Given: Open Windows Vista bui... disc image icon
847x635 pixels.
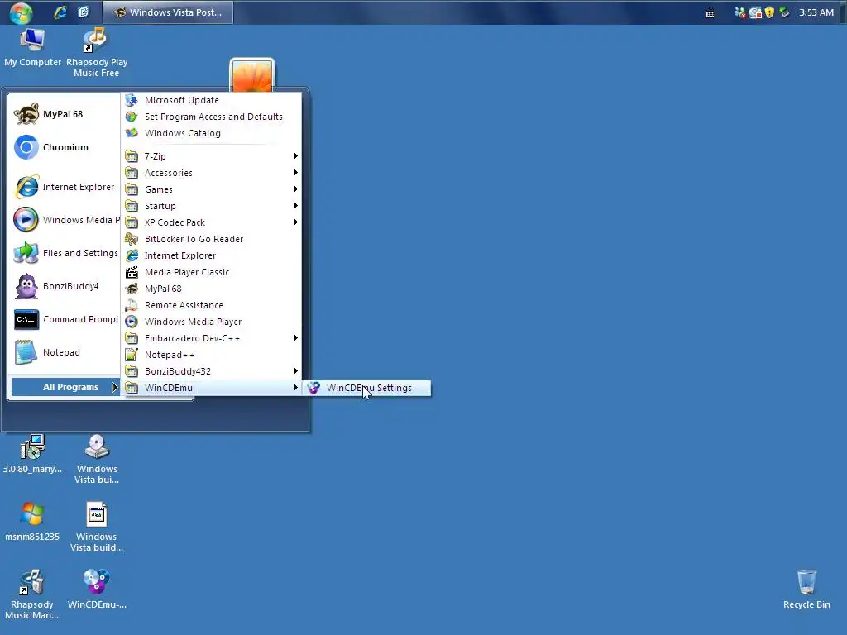Looking at the screenshot, I should pos(97,459).
